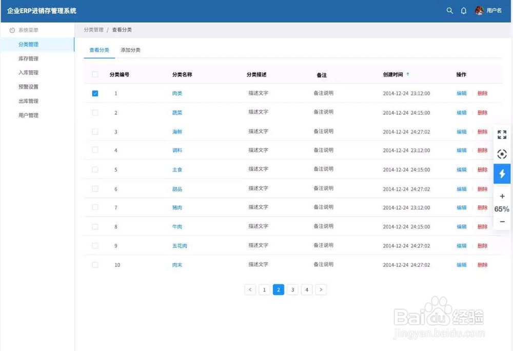Check the 蔬菜 row checkbox
This screenshot has width=513, height=351.
(95, 112)
